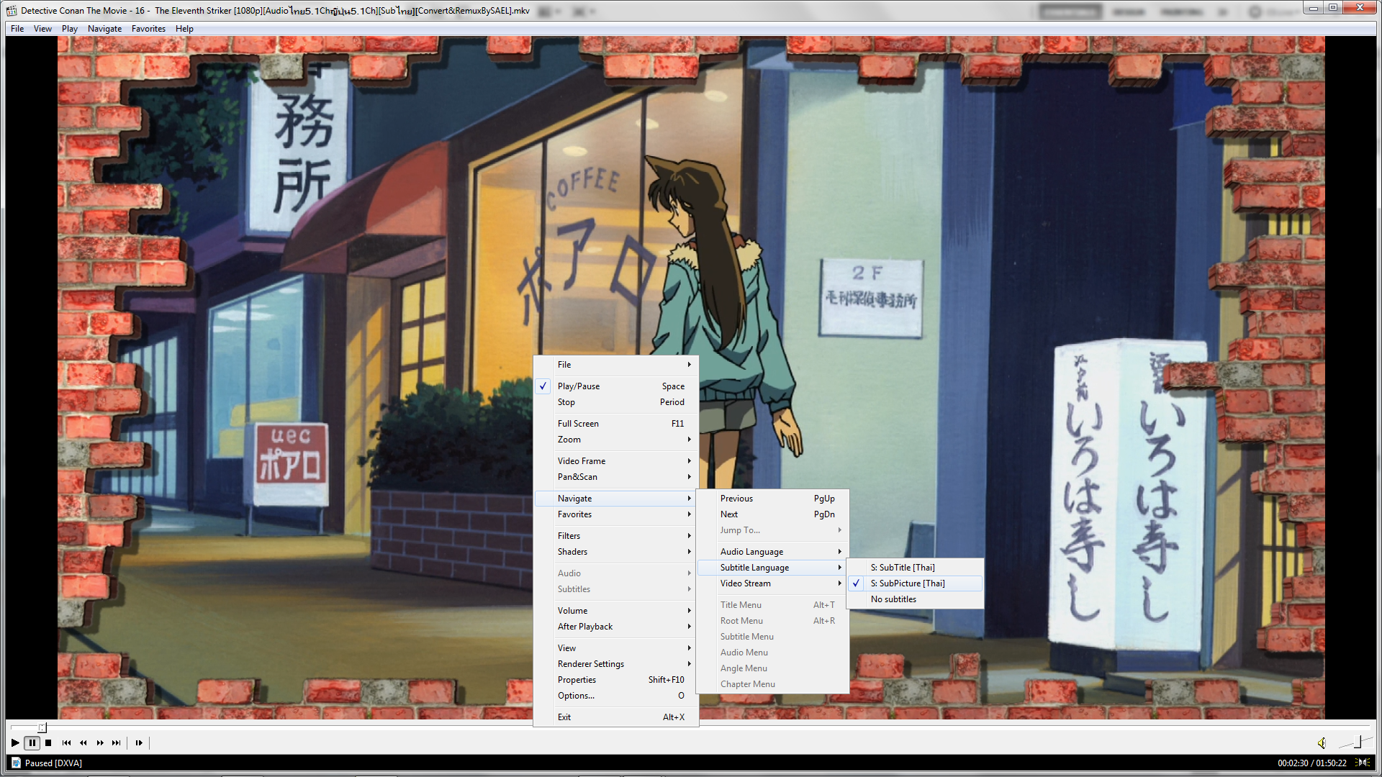Click the rewind (decrease speed) button
The image size is (1382, 777).
83,742
